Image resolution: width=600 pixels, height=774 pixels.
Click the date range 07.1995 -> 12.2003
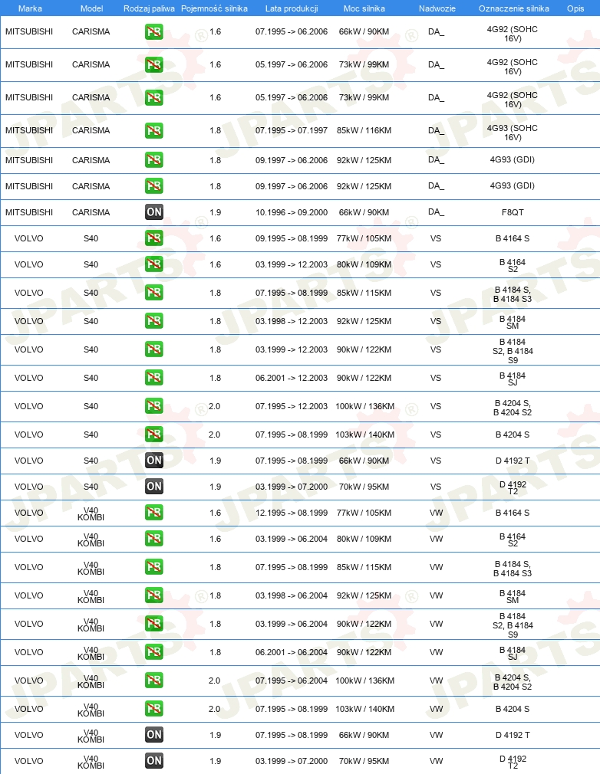pyautogui.click(x=292, y=406)
